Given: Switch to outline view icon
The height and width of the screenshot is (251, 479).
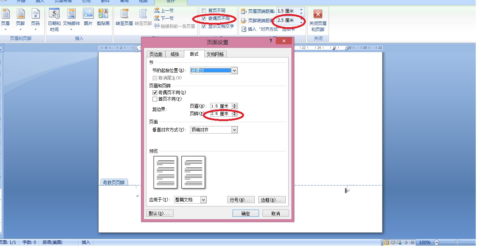Looking at the screenshot, I should tap(406, 242).
